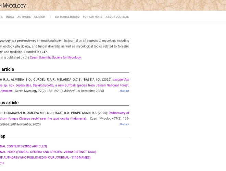Click the latest article section heading
Viewport: 226px width, 171px height.
click(x=7, y=69)
